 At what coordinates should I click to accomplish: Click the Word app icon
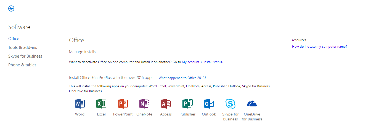(80, 104)
